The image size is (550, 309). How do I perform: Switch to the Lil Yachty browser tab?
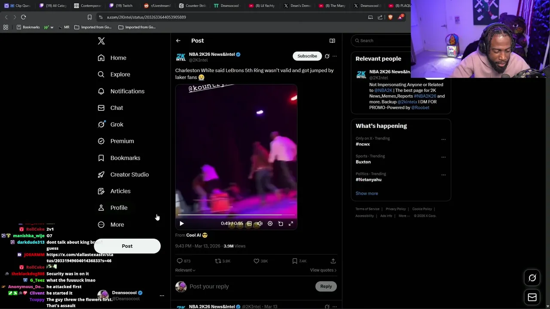coord(262,6)
